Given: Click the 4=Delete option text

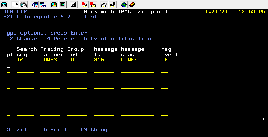Looking at the screenshot, I should (60, 38).
